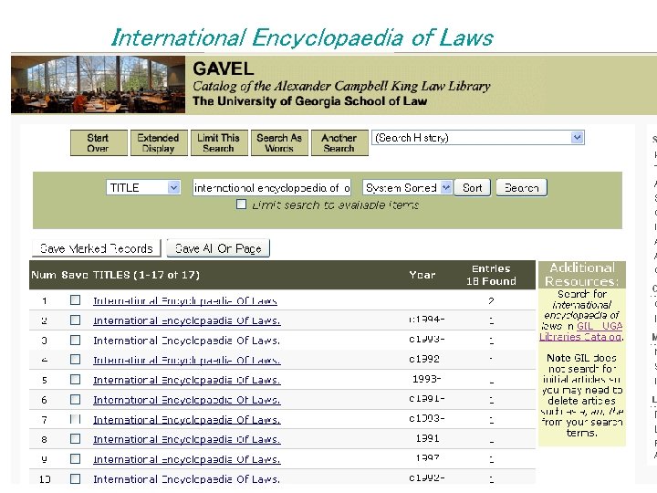The height and width of the screenshot is (493, 657).
Task: Start Another Search
Action: [339, 143]
